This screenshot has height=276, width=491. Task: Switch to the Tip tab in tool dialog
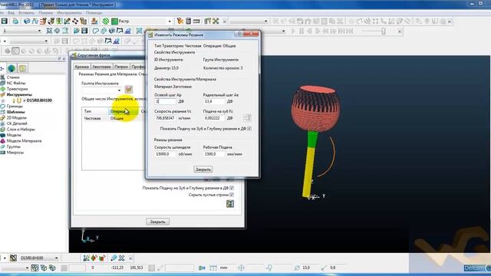[82, 67]
